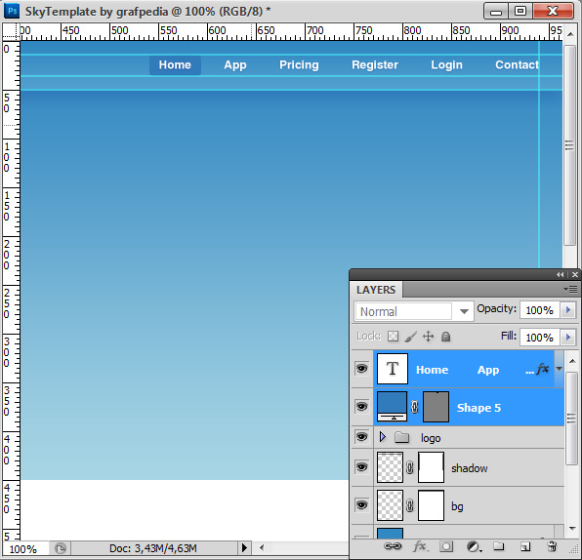
Task: Toggle visibility of the bg layer
Action: point(362,505)
